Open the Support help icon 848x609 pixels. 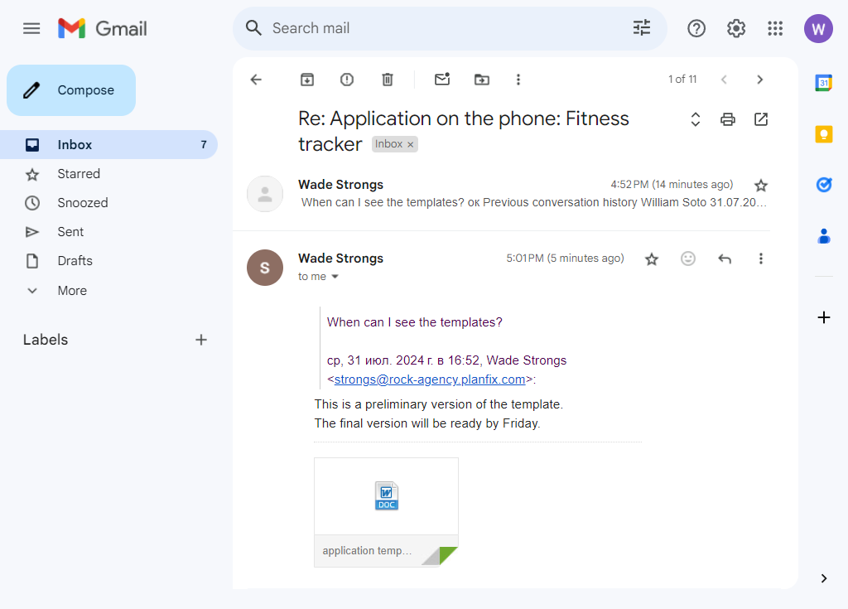point(696,28)
